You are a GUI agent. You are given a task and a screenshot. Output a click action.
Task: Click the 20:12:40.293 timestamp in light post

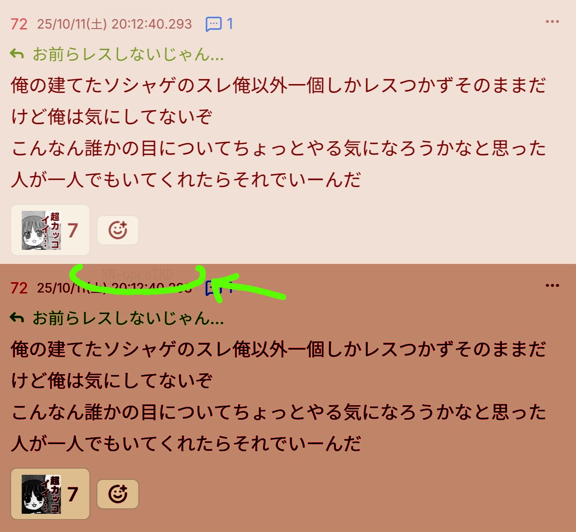[152, 24]
